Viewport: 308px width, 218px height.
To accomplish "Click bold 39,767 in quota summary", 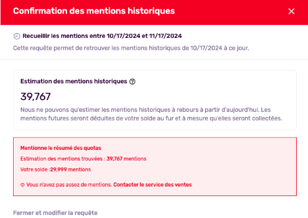I will point(115,159).
